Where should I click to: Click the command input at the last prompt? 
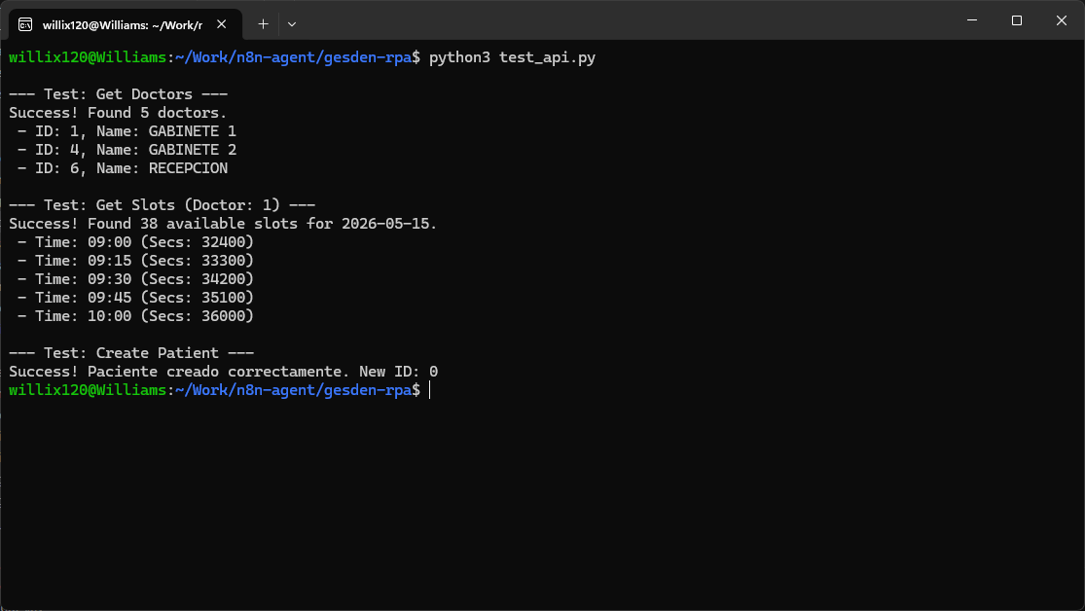[x=430, y=390]
